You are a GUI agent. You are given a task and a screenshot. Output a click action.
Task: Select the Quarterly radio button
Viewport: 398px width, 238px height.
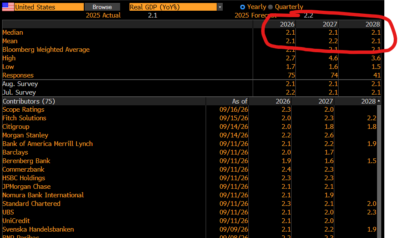coord(270,7)
